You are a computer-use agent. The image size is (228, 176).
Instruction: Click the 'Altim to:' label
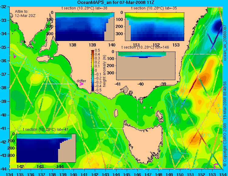(22, 11)
